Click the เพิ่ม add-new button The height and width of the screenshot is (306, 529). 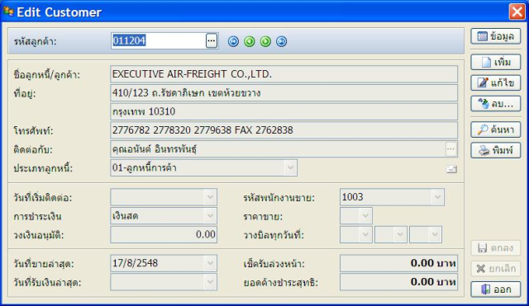pos(496,63)
